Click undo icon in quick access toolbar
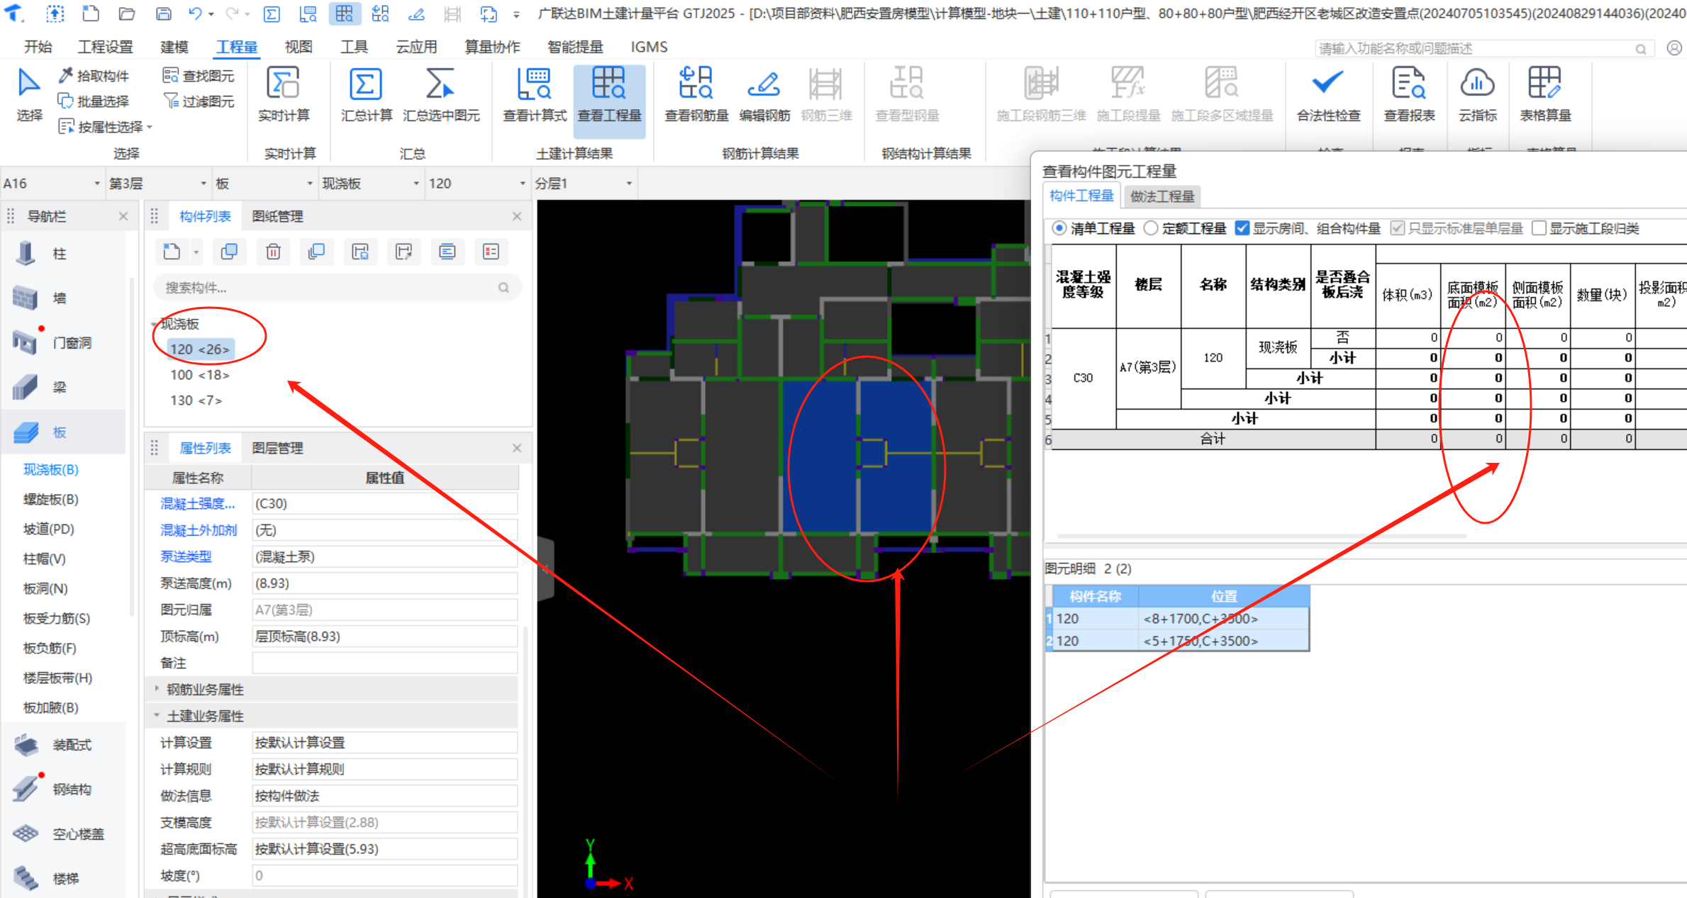The height and width of the screenshot is (898, 1687). point(195,13)
